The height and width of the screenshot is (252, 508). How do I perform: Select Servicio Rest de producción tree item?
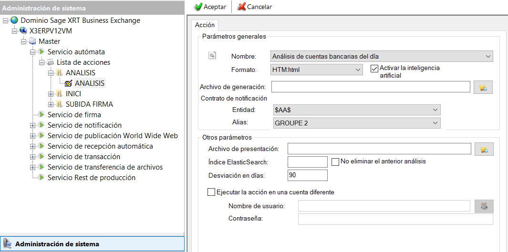point(91,178)
